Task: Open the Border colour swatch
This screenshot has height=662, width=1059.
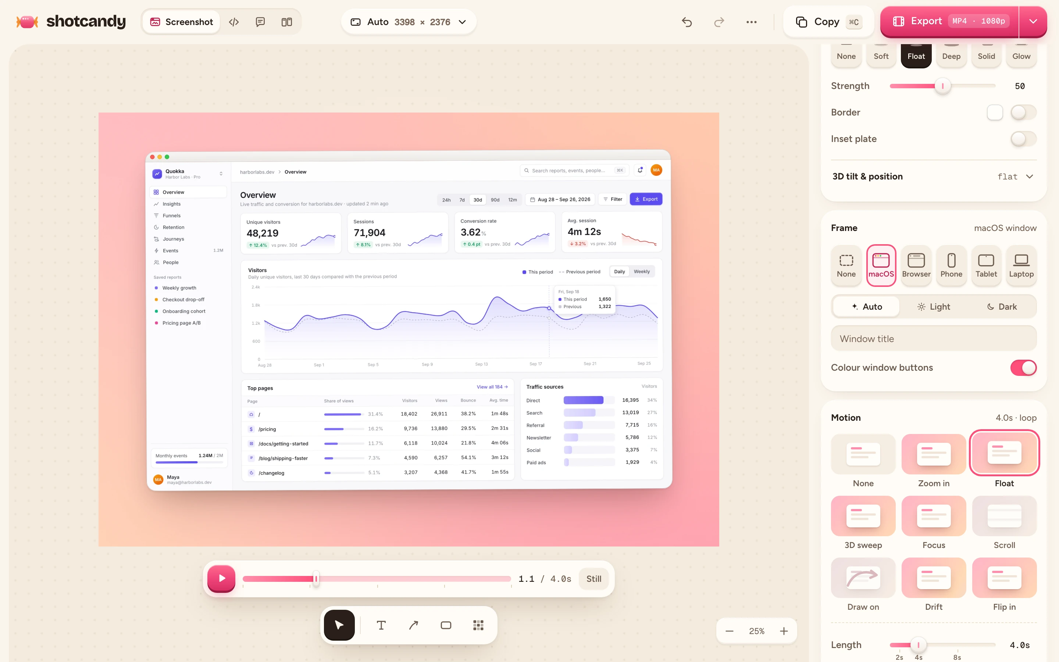Action: click(995, 113)
